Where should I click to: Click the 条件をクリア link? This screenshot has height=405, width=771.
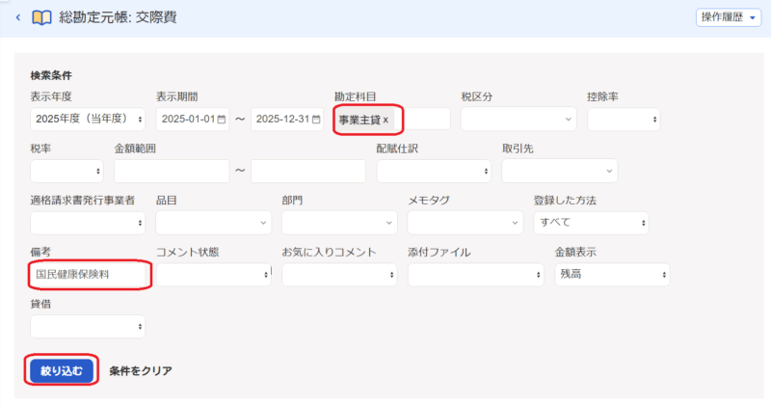[x=141, y=370]
